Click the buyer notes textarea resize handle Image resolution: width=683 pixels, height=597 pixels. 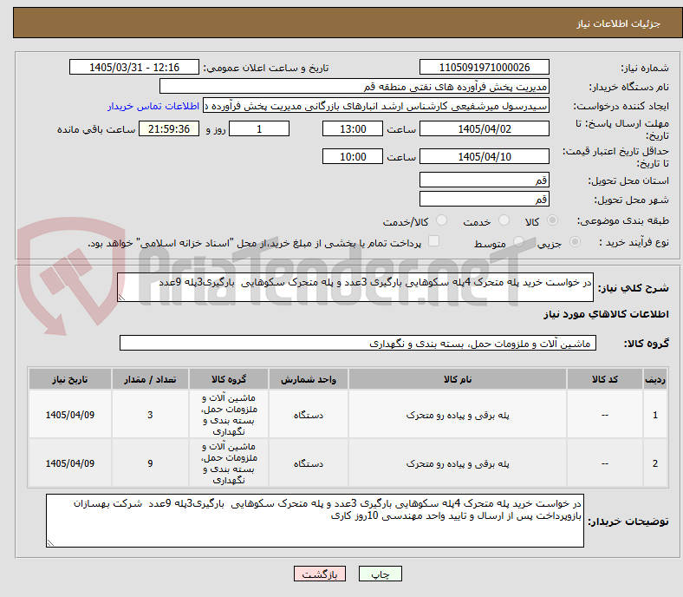[50, 543]
